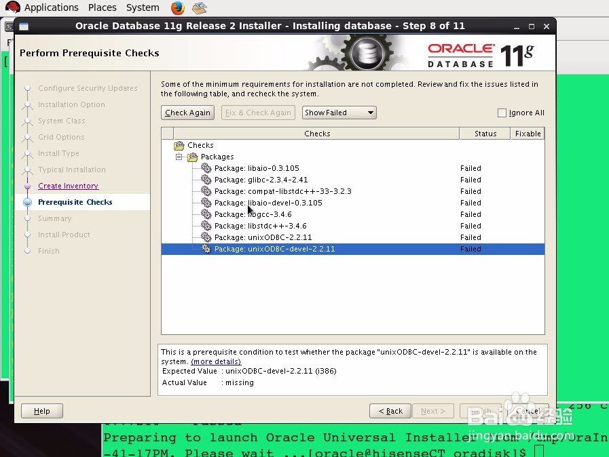Click the Install Product step label
Screen dimensions: 609x457
pos(64,235)
